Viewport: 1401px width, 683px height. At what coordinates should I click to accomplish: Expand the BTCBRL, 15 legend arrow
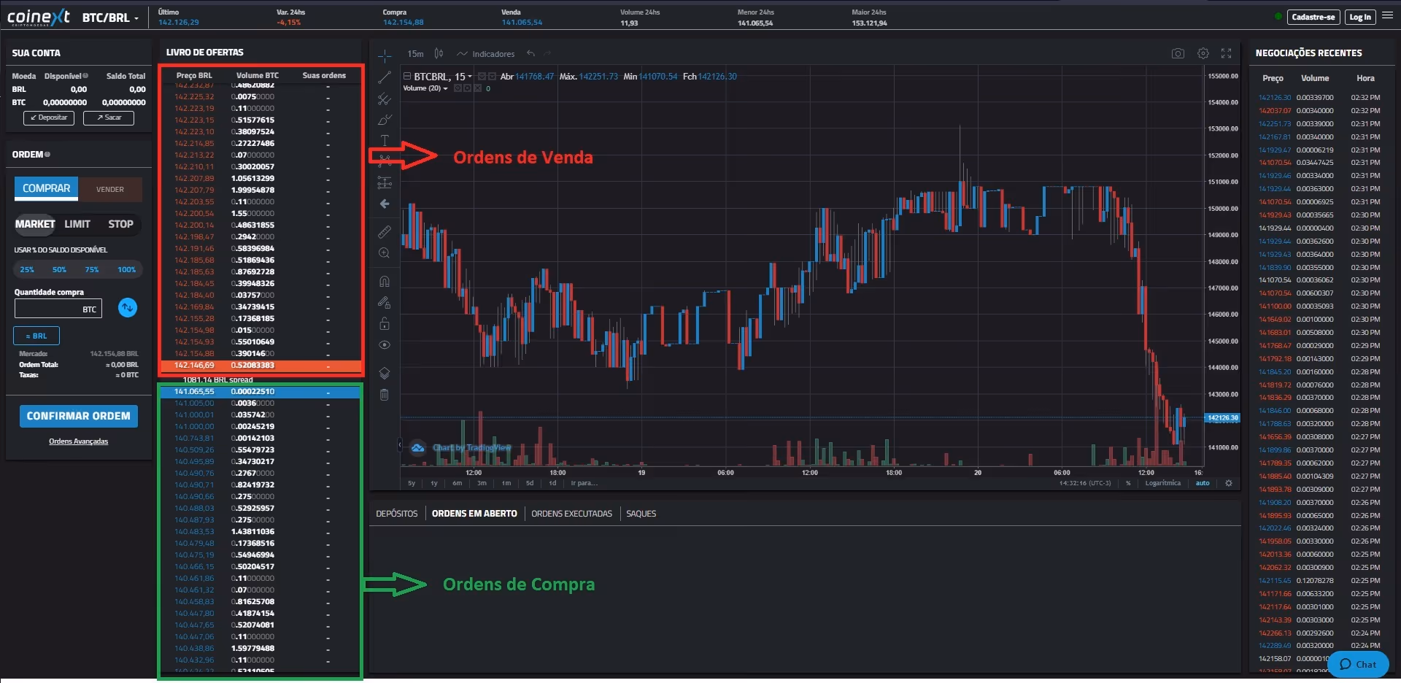pyautogui.click(x=470, y=77)
